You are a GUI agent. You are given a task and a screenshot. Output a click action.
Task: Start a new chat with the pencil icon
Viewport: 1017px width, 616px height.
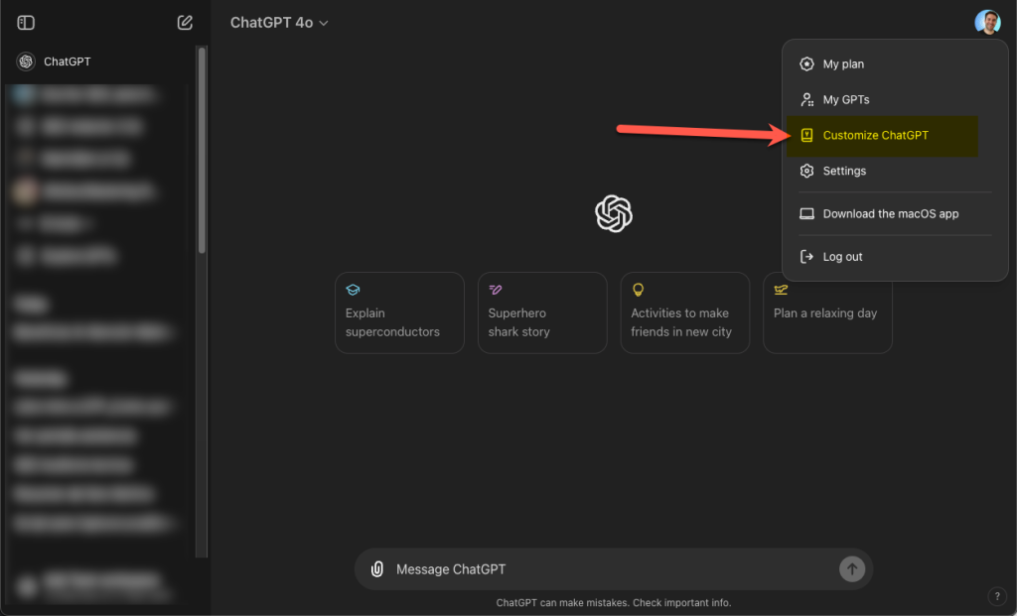(185, 23)
